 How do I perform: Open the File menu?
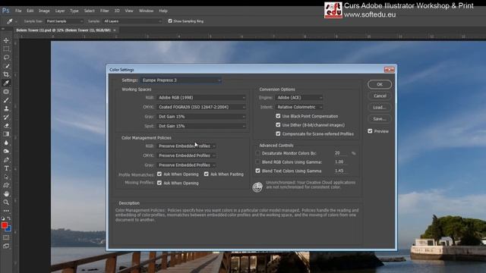tap(18, 11)
